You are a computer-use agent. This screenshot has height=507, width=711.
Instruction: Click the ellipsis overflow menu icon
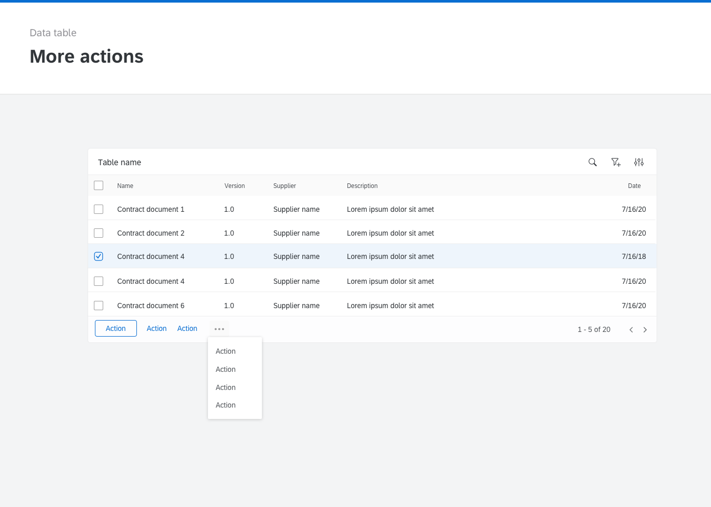pyautogui.click(x=219, y=328)
